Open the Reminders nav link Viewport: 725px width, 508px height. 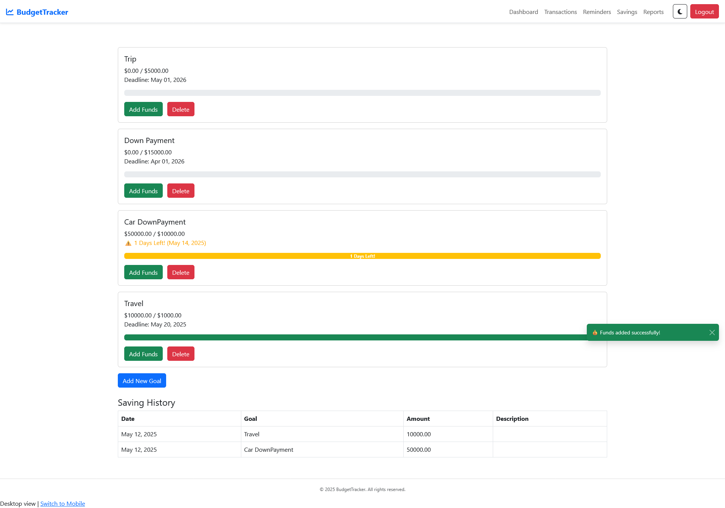click(597, 12)
